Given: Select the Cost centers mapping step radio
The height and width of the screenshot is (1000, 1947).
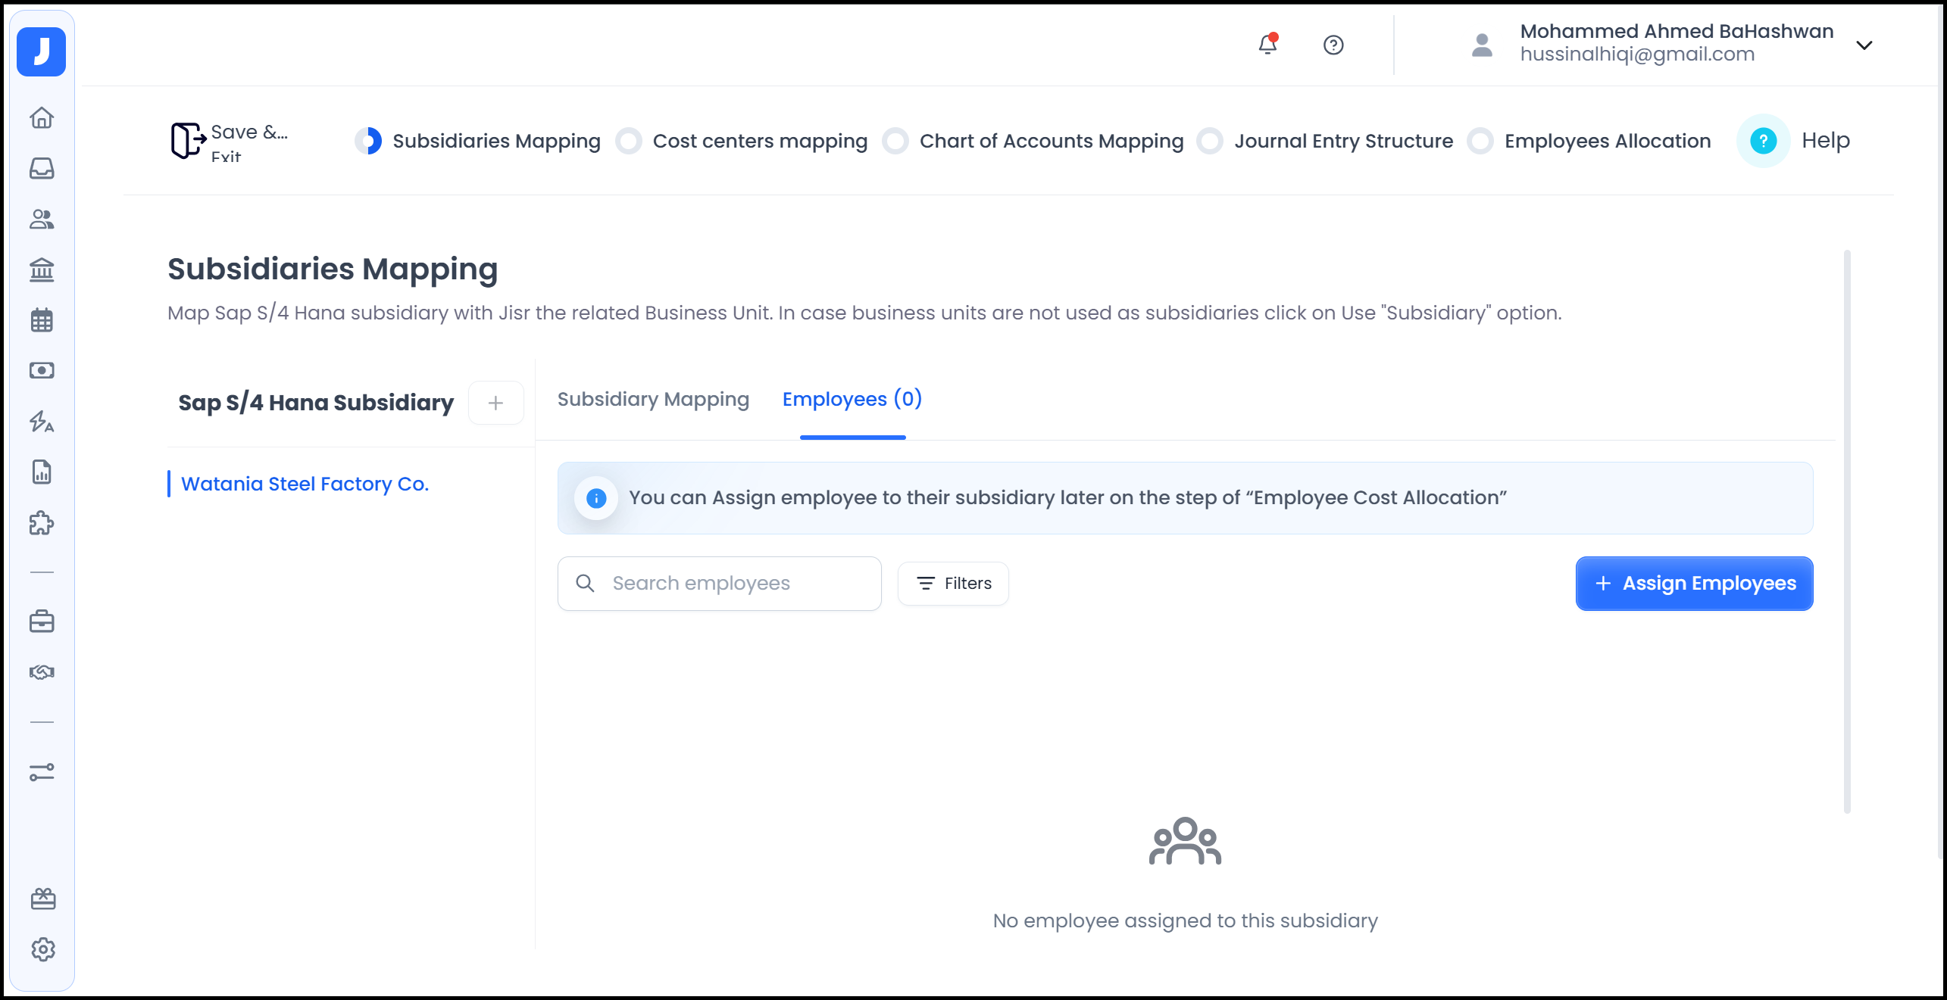Looking at the screenshot, I should tap(629, 141).
